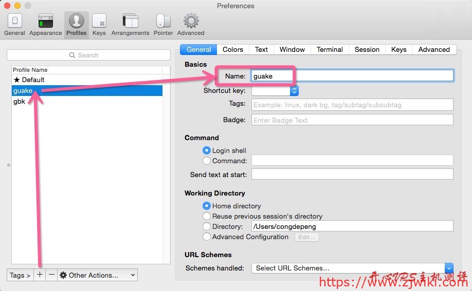Click the Badge text input field
Screen dimensions: 472x291
[x=352, y=120]
